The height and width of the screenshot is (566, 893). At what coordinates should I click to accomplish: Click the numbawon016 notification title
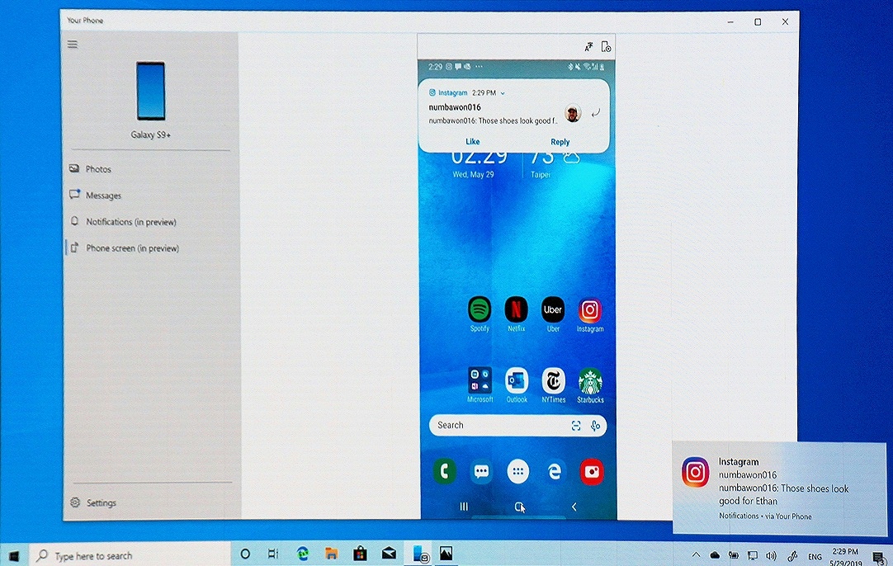click(455, 107)
